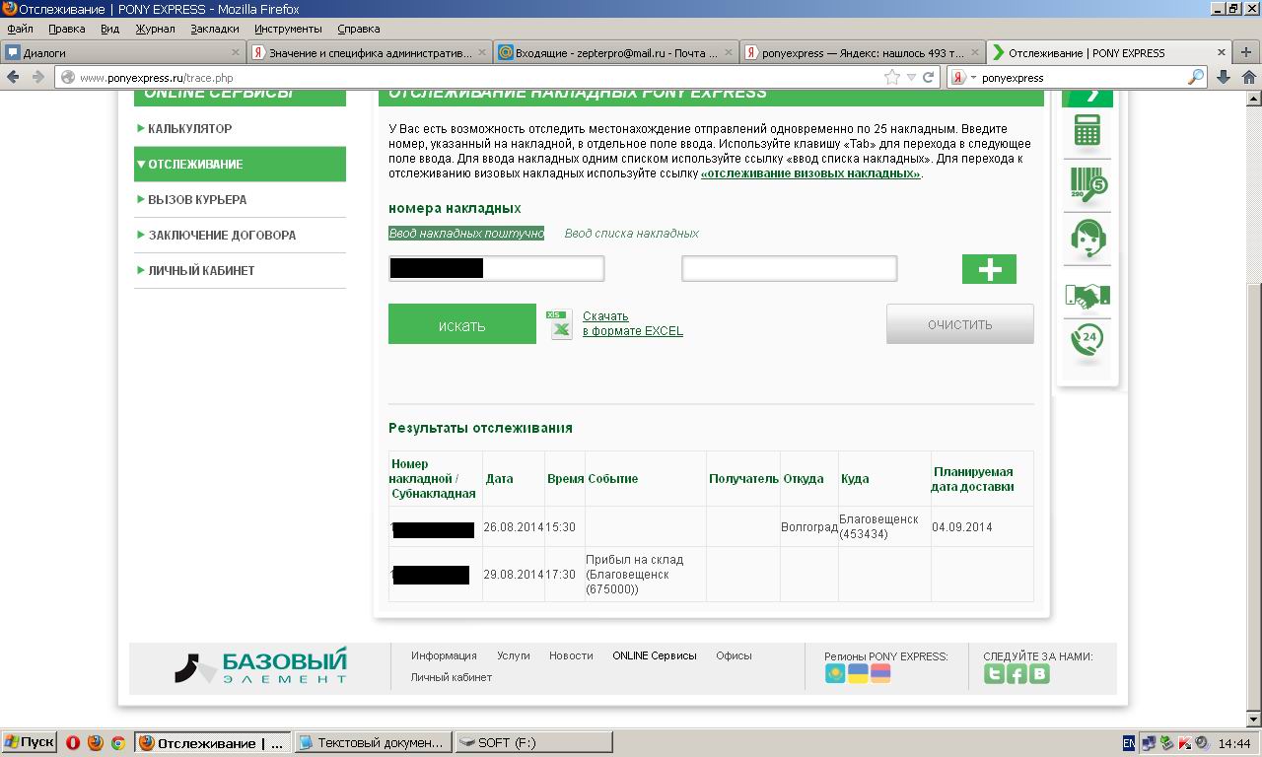This screenshot has height=757, width=1262.
Task: Click the 24-hour phone call icon
Action: click(x=1087, y=342)
